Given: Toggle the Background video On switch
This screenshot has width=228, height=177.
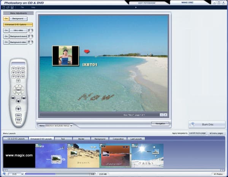Looking at the screenshot, I should 6,42.
